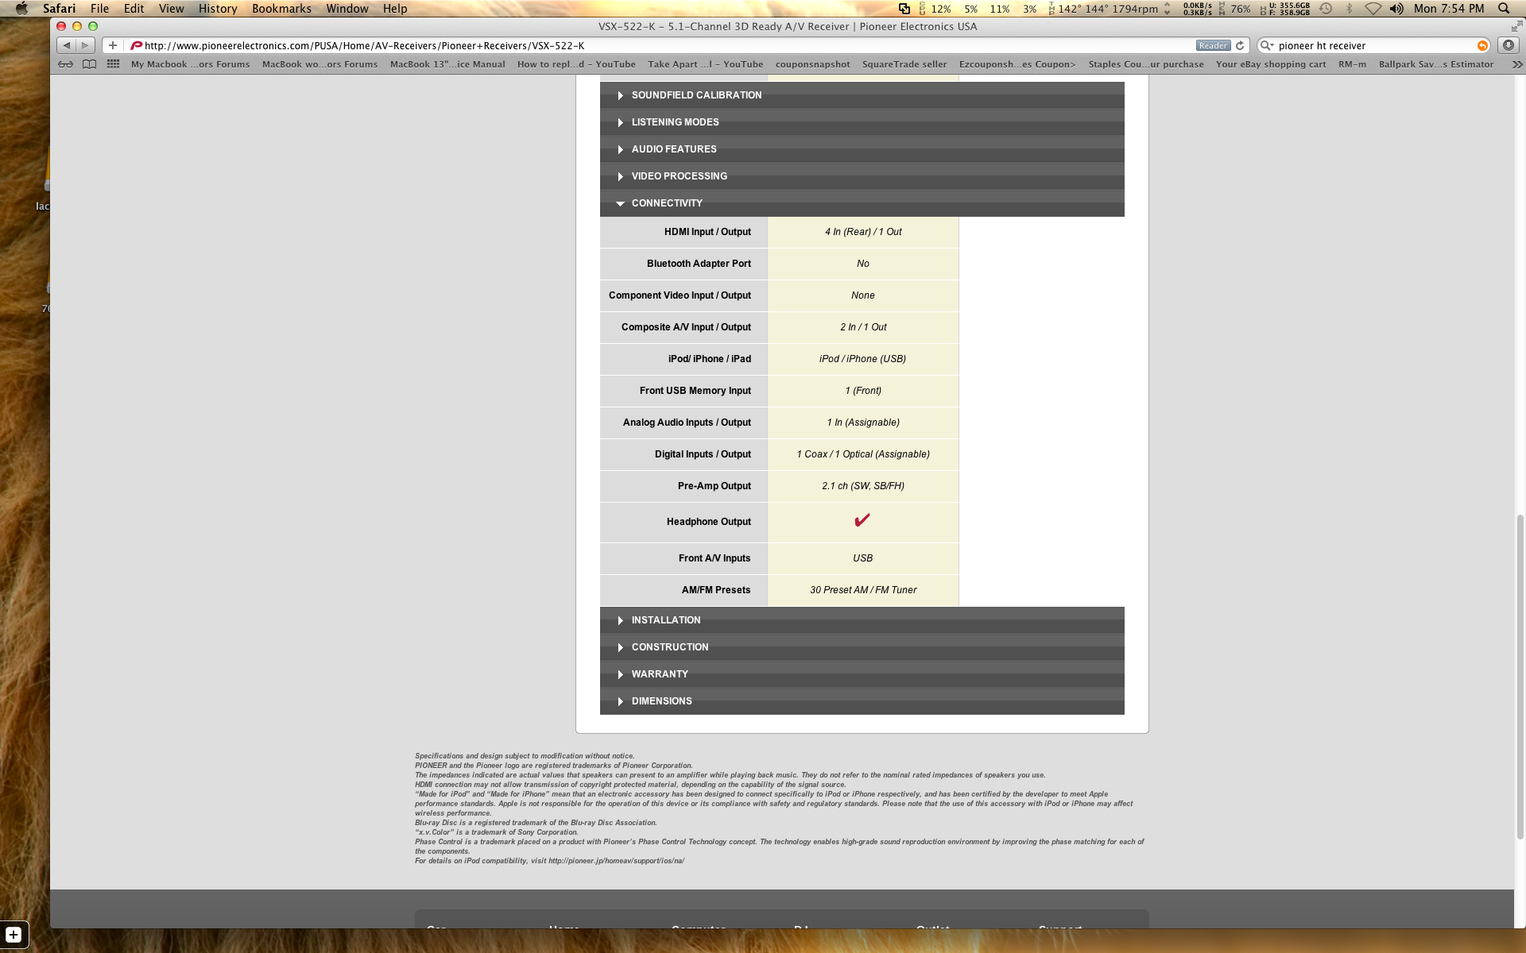The width and height of the screenshot is (1526, 953).
Task: Open Help menu
Action: (x=395, y=9)
